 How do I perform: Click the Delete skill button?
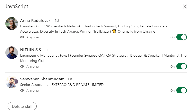(x=22, y=106)
